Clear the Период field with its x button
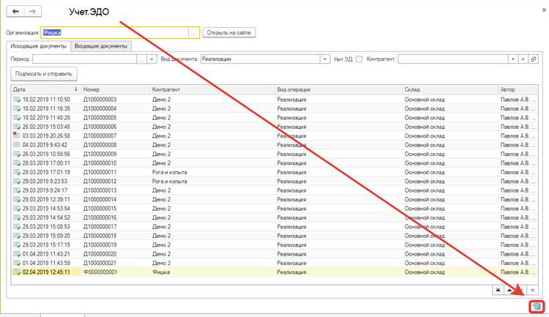The image size is (549, 317). [152, 59]
